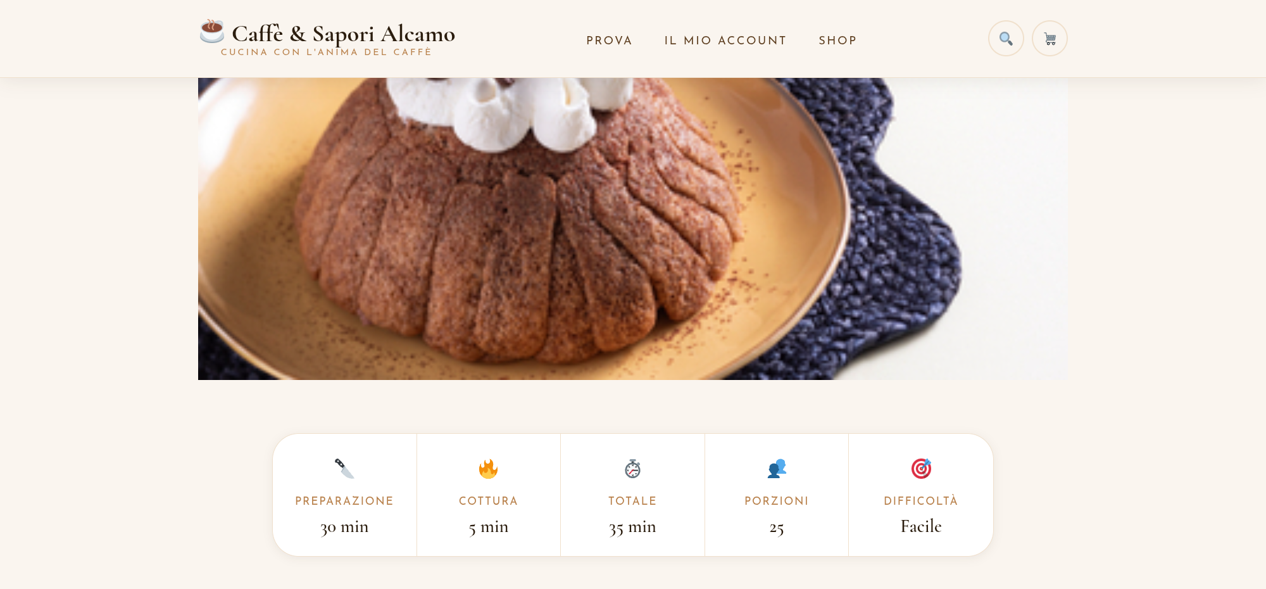
Task: Click the stopwatch icon above Totale
Action: (632, 469)
